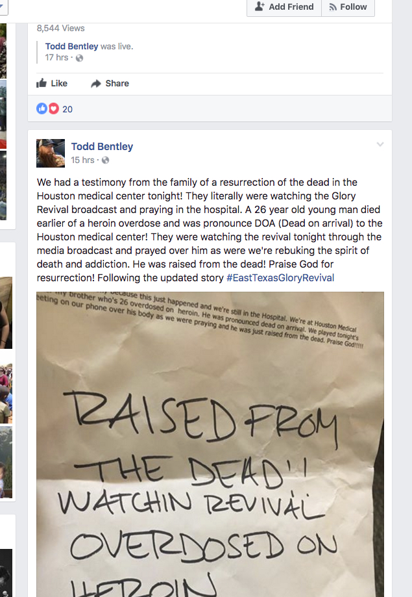This screenshot has width=412, height=597.
Task: Click the globe privacy icon beside 17 hrs
Action: pos(80,58)
